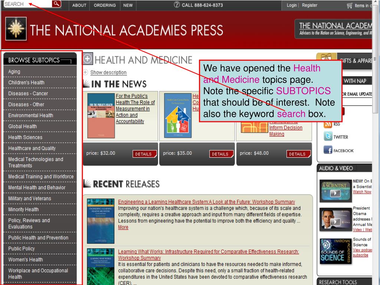Open Engineering a Learning Healthcare System link
The height and width of the screenshot is (285, 380).
pos(206,202)
